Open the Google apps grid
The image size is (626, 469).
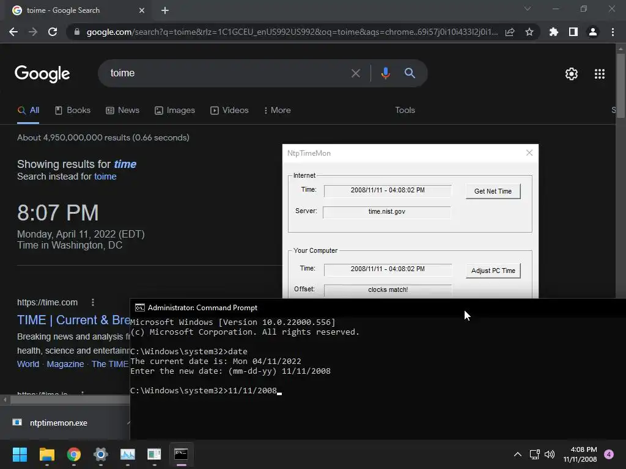tap(599, 74)
